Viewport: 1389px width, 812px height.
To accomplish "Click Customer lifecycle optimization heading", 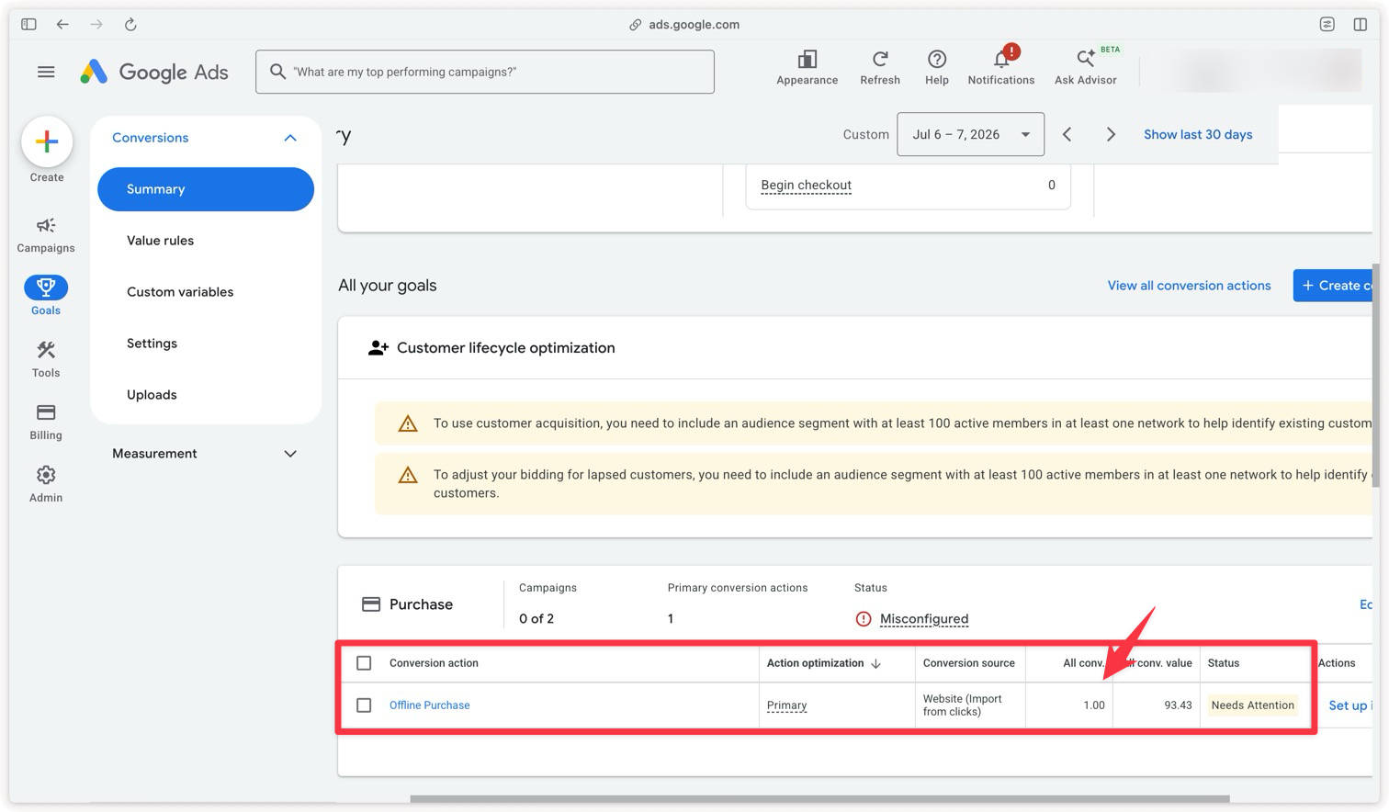I will (505, 348).
